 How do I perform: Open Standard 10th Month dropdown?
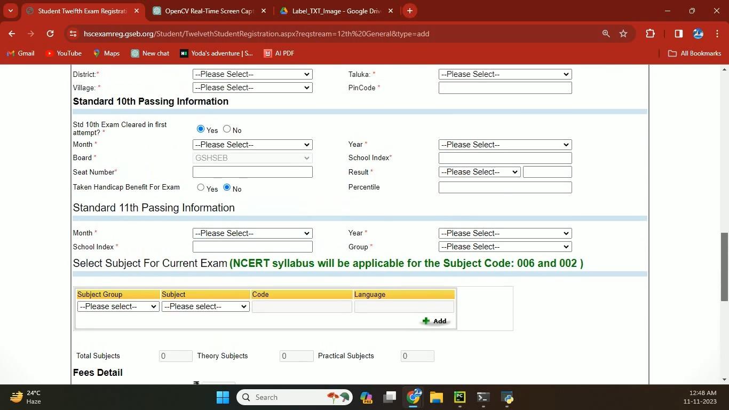click(252, 145)
